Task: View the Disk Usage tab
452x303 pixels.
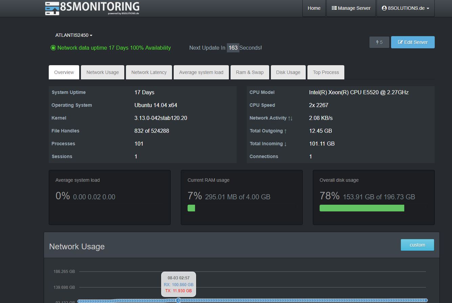Action: click(x=288, y=72)
